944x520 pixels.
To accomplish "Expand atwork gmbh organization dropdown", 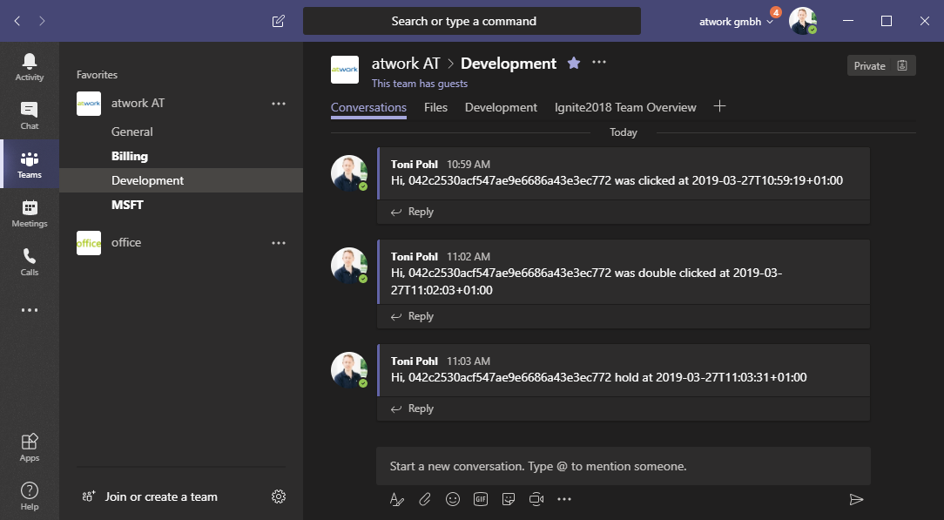I will click(x=736, y=22).
